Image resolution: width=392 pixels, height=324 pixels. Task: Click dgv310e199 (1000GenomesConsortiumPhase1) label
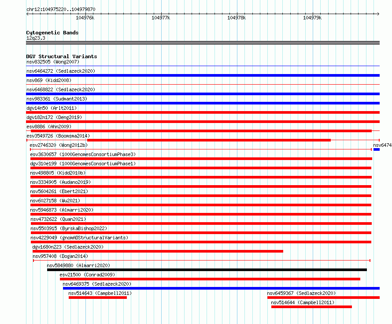pos(83,164)
